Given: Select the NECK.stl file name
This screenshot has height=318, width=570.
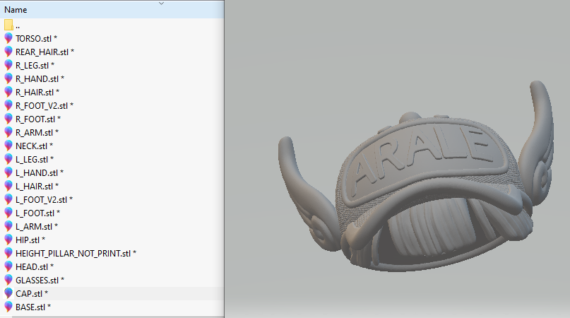Looking at the screenshot, I should coord(34,146).
